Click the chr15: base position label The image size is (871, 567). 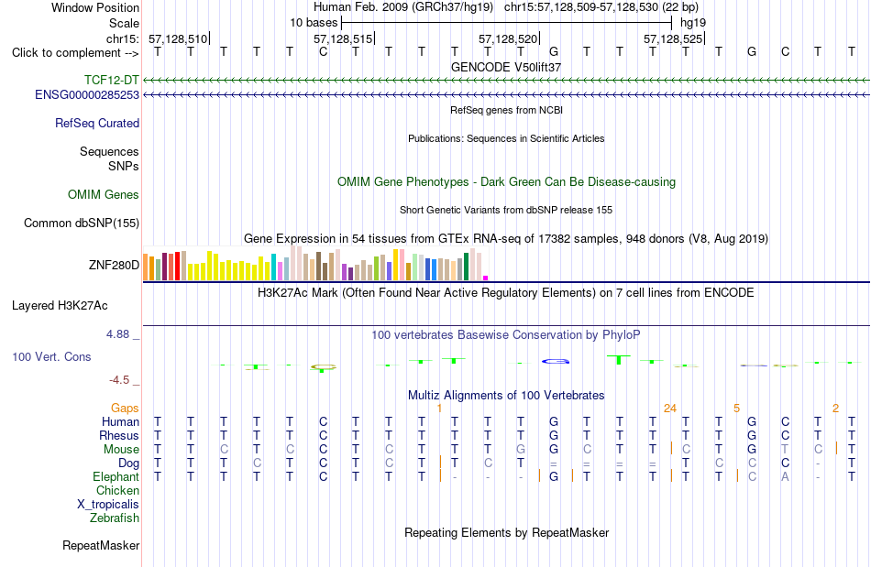click(123, 38)
